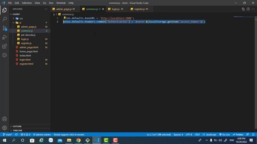Open home_page.html in the explorer
The width and height of the screenshot is (257, 144).
click(29, 52)
